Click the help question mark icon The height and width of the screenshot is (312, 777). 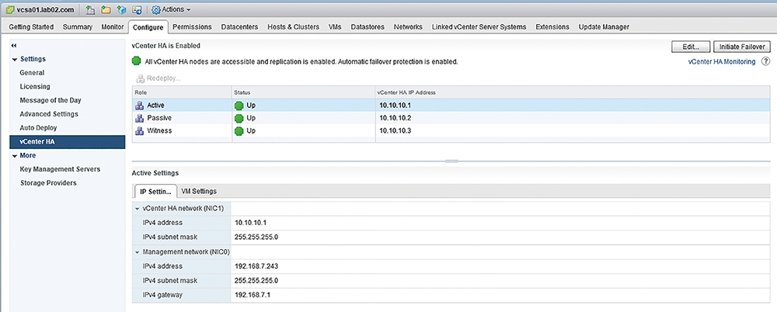[766, 62]
